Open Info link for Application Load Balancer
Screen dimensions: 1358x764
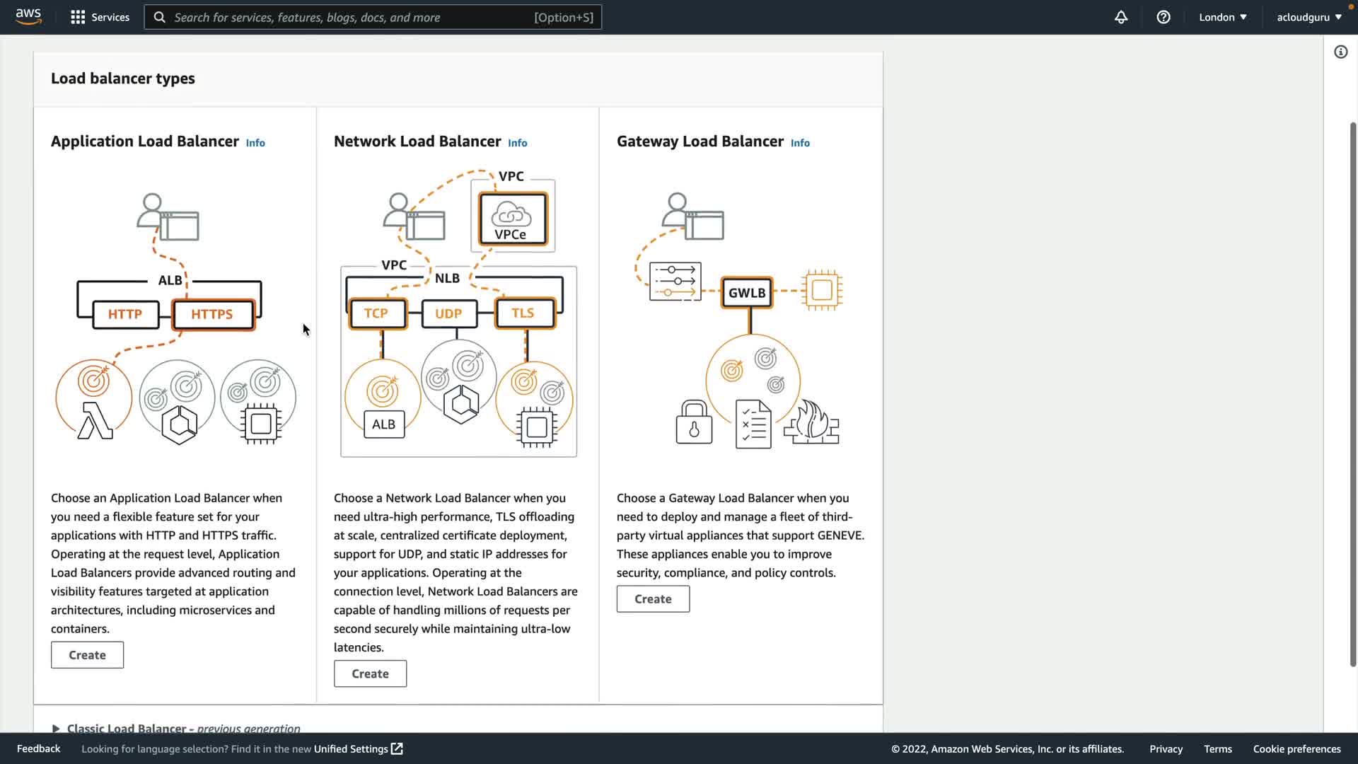point(255,143)
